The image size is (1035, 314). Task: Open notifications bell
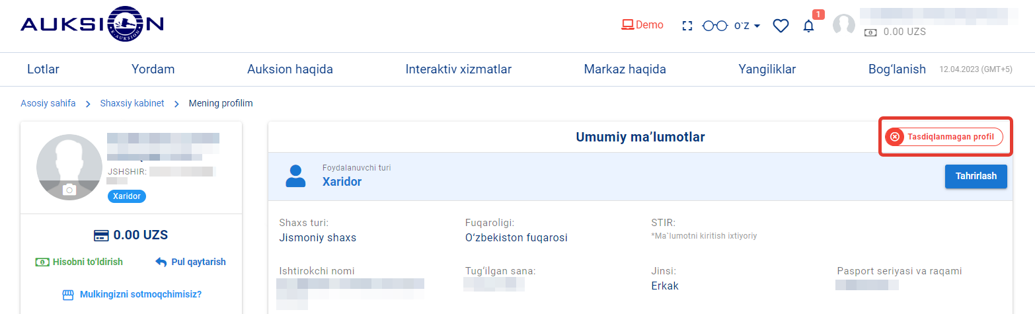pyautogui.click(x=808, y=26)
